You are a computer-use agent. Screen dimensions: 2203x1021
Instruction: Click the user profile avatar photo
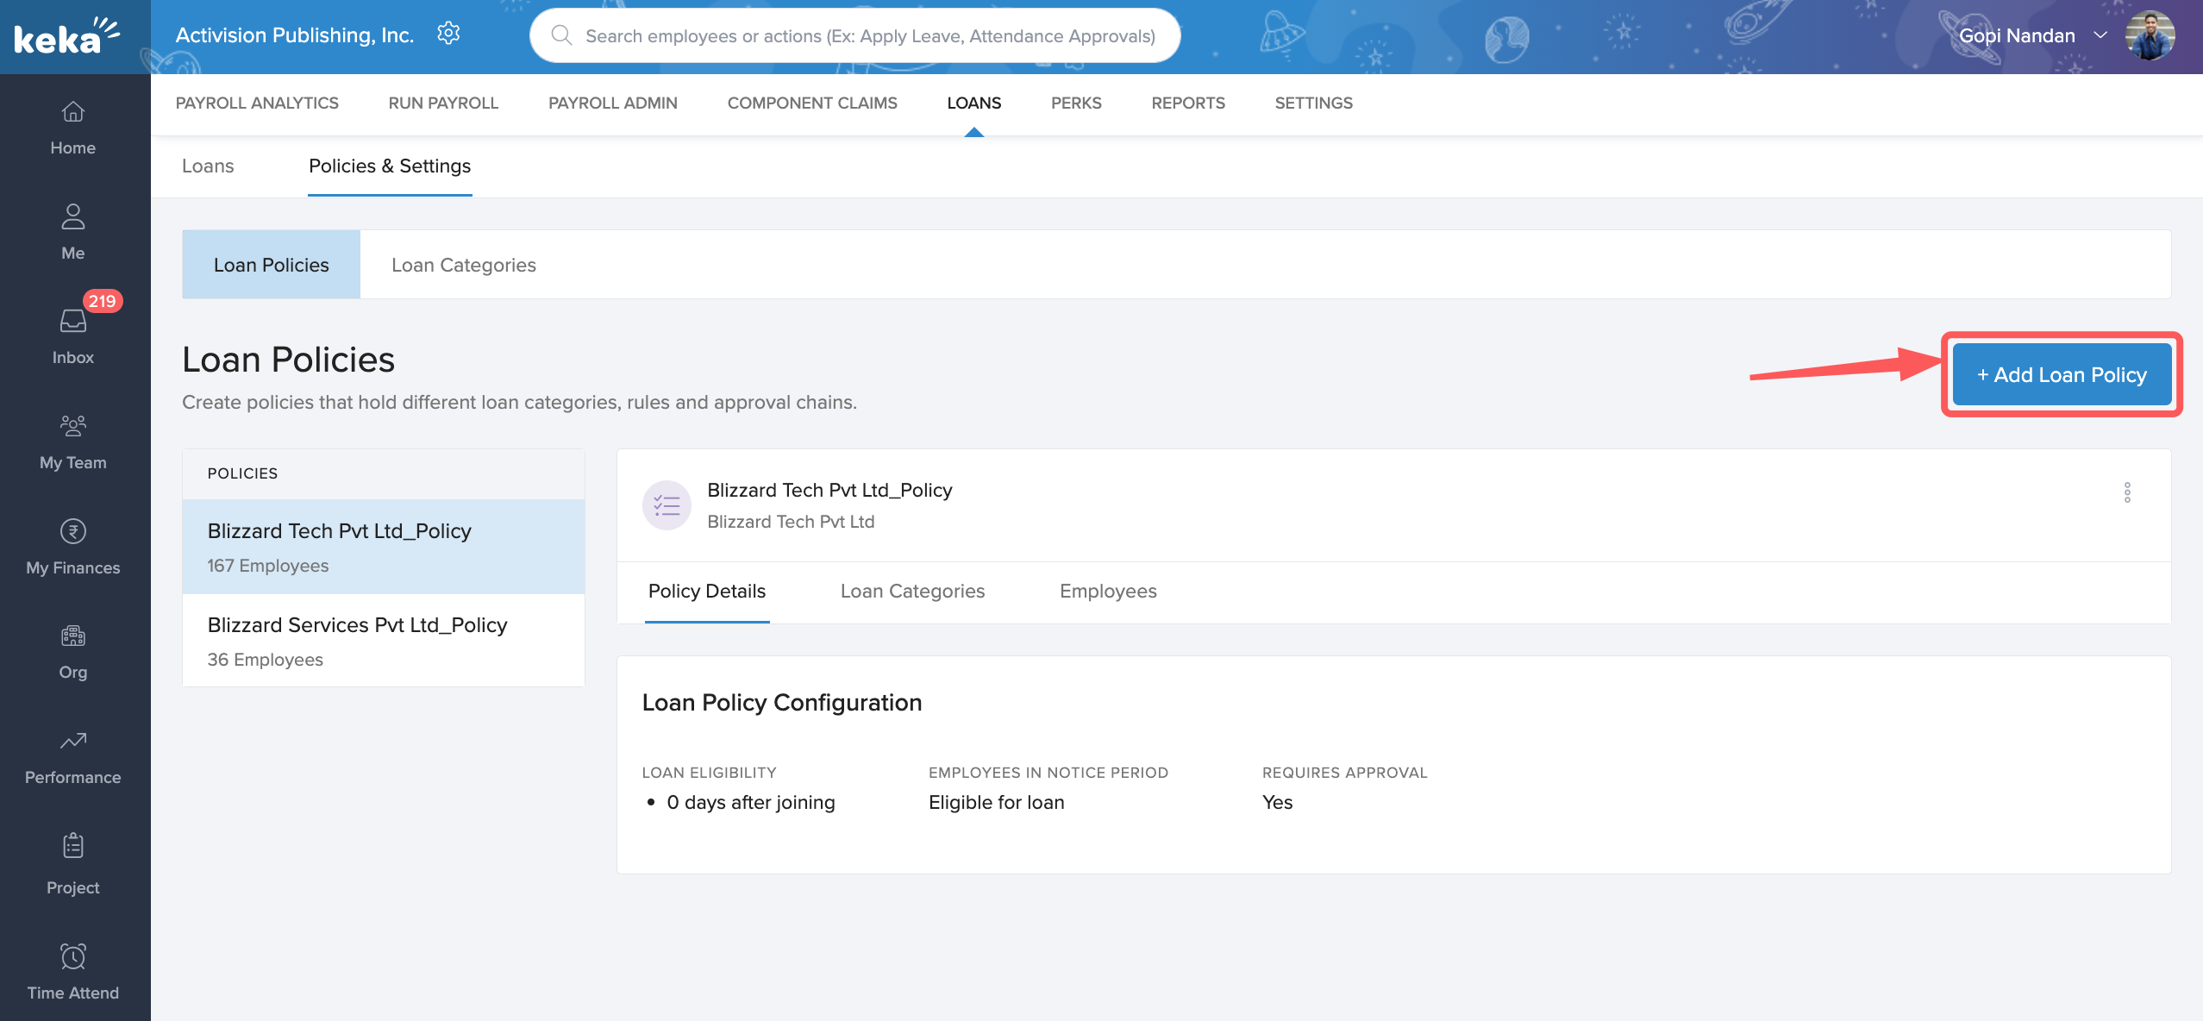(2150, 35)
